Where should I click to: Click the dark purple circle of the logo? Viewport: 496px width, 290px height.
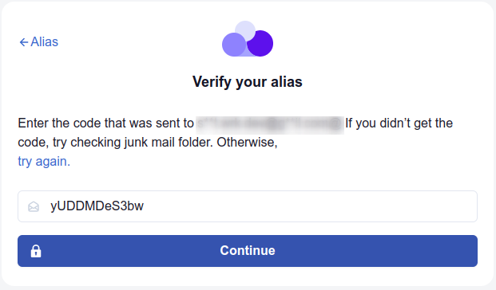click(260, 44)
